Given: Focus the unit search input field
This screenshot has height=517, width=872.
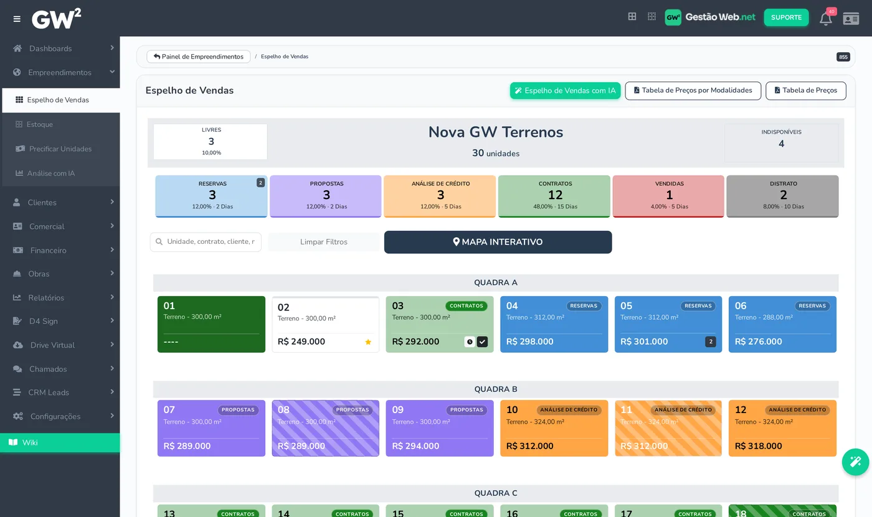Looking at the screenshot, I should pos(206,242).
